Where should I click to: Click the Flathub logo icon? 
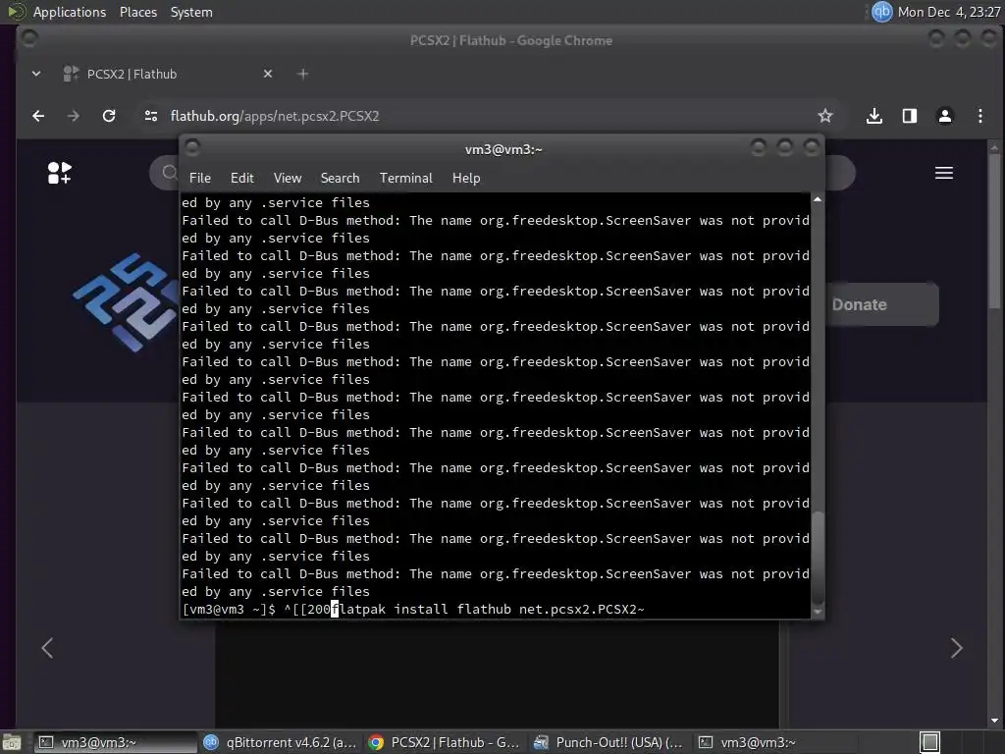click(60, 173)
